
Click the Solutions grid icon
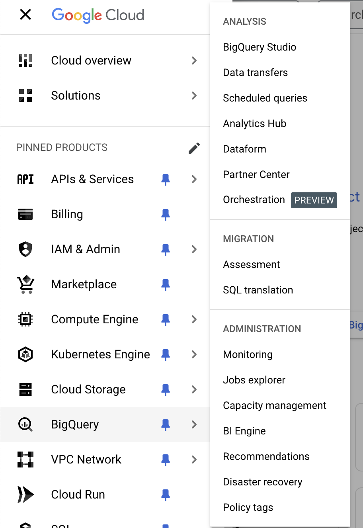(x=25, y=96)
